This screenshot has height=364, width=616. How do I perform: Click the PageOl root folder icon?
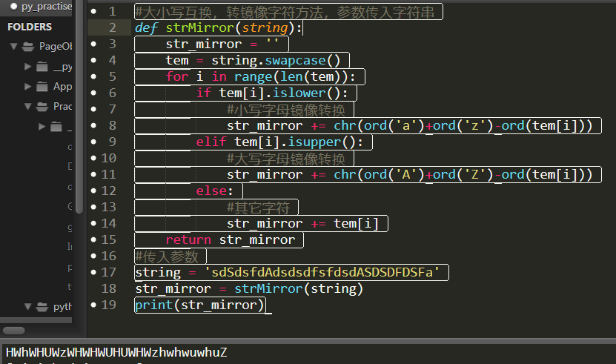coord(28,47)
